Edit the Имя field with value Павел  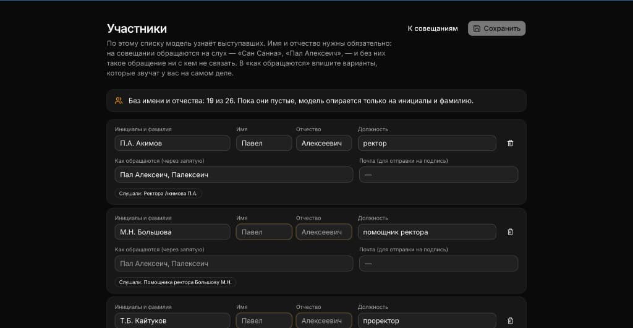(264, 143)
